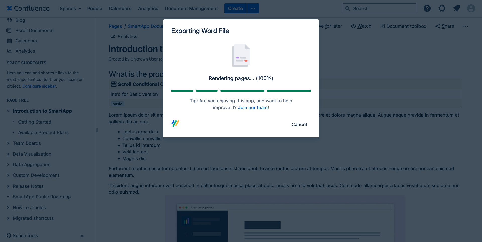Open the Calendars menu item
This screenshot has height=242, width=482.
coord(120,8)
